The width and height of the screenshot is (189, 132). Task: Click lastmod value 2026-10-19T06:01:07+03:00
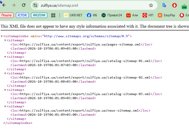click(x=52, y=65)
